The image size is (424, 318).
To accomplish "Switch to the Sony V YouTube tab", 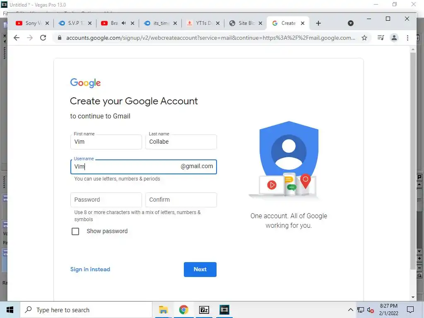I will coord(29,23).
